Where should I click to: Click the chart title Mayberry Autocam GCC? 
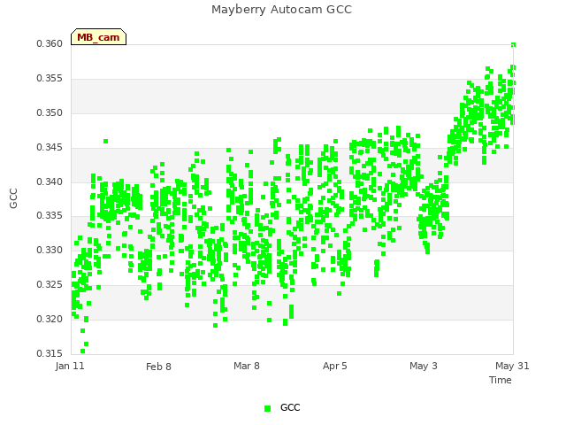[x=281, y=10]
